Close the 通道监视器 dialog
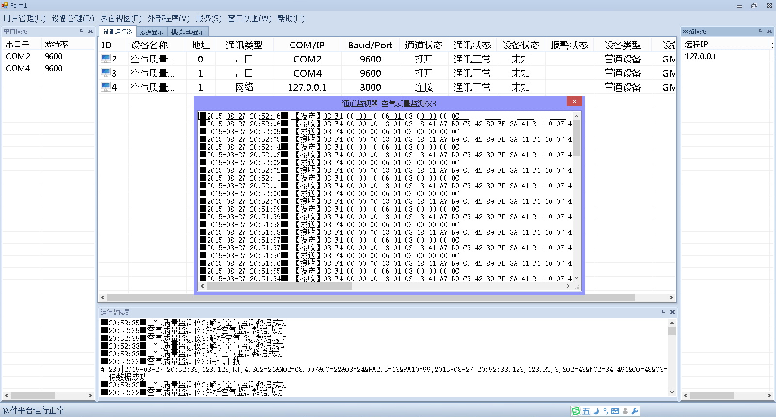This screenshot has width=776, height=417. [x=574, y=101]
